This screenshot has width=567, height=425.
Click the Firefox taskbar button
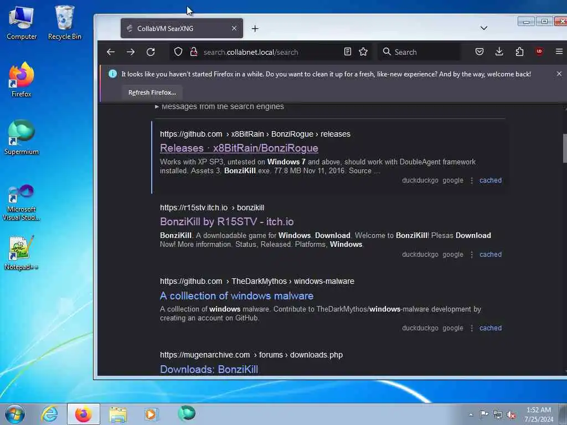click(x=83, y=414)
